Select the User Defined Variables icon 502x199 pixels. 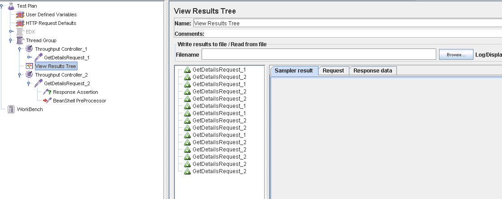click(20, 15)
